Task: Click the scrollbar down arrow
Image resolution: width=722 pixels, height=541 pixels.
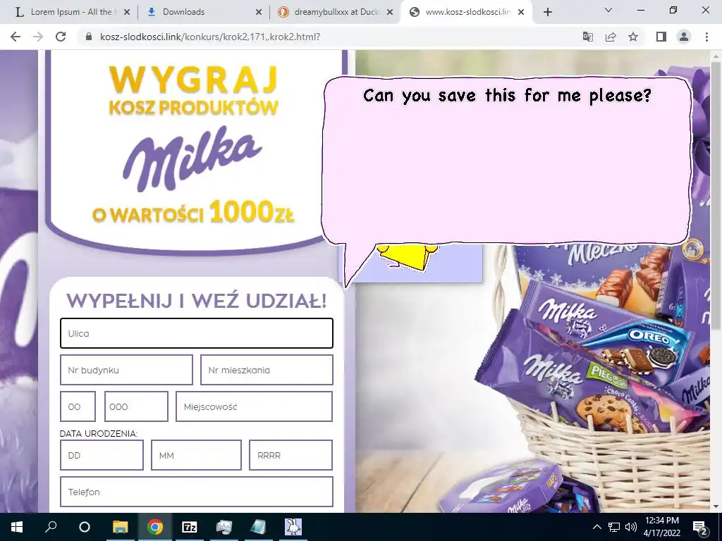Action: [x=716, y=506]
